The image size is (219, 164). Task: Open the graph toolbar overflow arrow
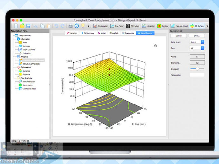coord(207,26)
